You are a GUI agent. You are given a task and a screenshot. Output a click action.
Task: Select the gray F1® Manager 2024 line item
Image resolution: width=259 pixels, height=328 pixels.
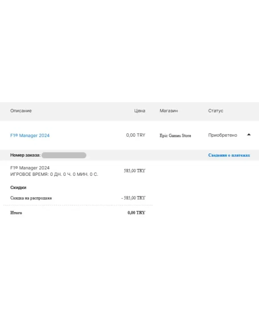coord(30,168)
